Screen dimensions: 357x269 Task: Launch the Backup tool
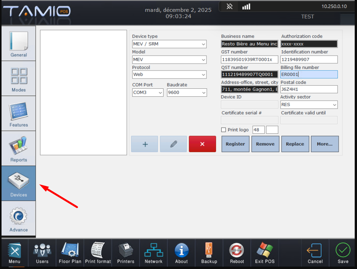point(209,253)
